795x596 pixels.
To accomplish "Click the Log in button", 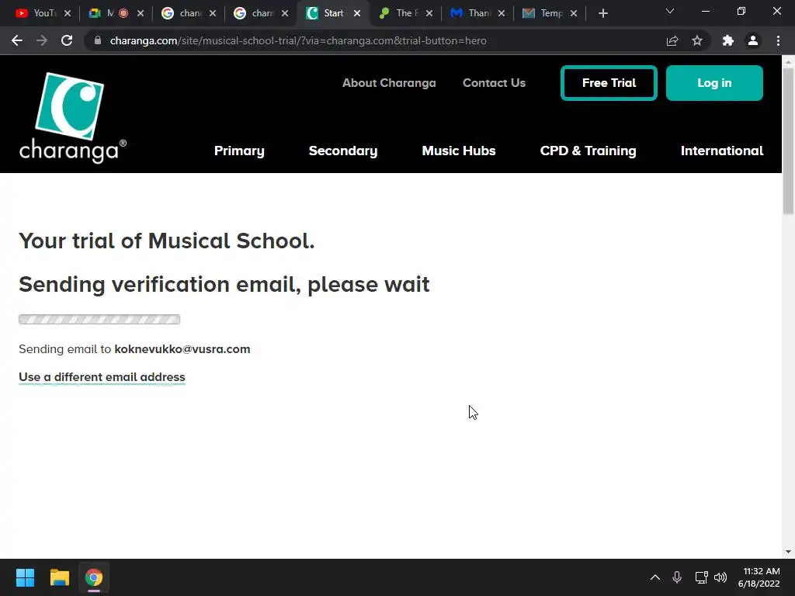I will tap(714, 82).
